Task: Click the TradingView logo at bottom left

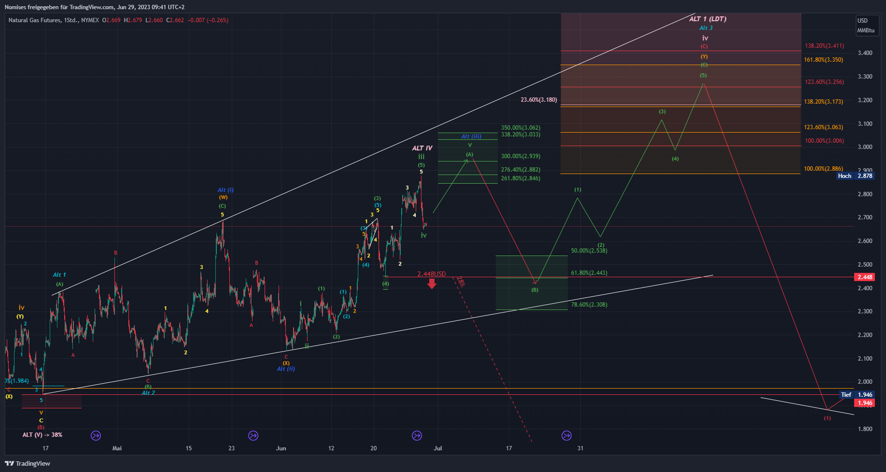Action: tap(28, 463)
